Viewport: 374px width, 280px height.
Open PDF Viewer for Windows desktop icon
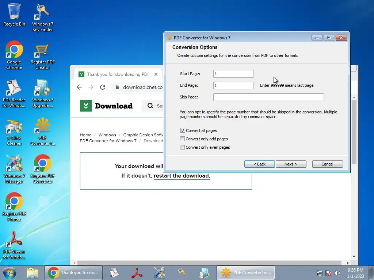[x=14, y=245]
